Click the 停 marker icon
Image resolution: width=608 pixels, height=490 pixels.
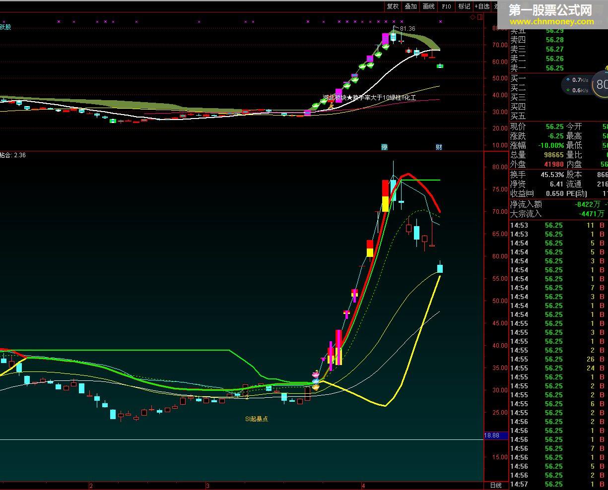pyautogui.click(x=384, y=147)
